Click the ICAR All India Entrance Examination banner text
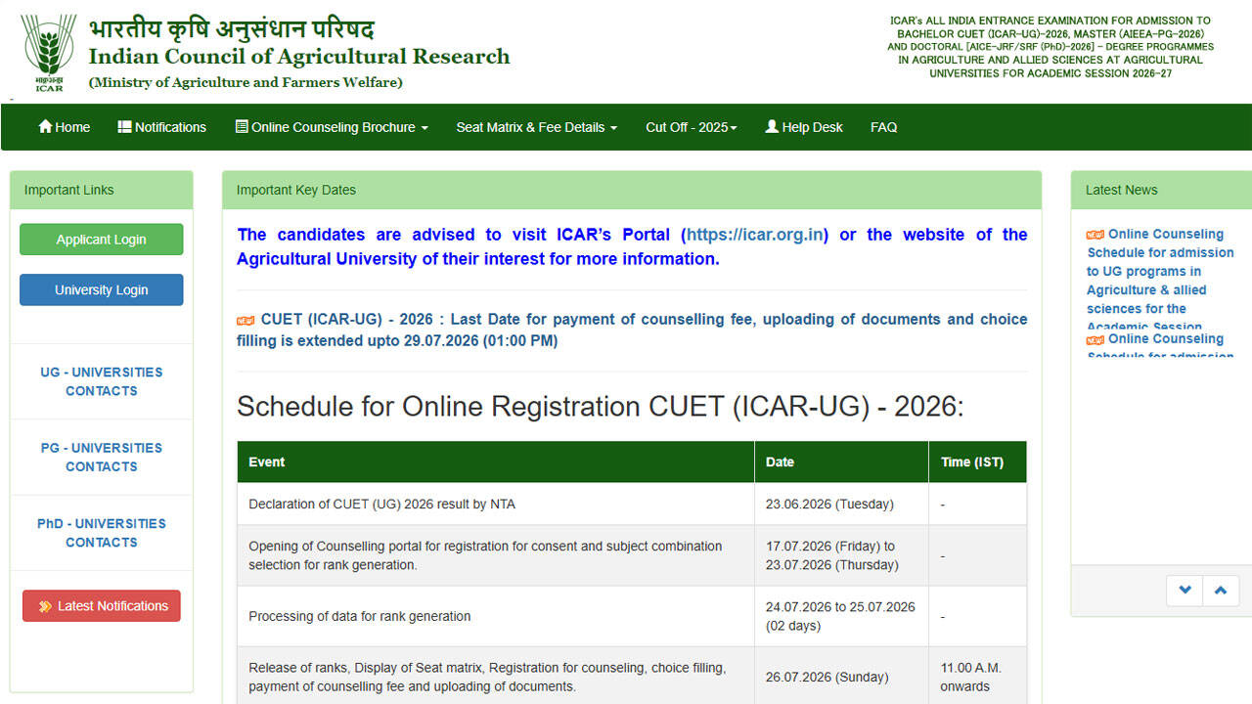The height and width of the screenshot is (704, 1252). point(1051,47)
